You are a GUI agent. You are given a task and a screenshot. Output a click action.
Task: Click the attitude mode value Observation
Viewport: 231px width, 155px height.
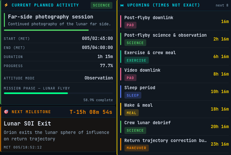(98, 78)
